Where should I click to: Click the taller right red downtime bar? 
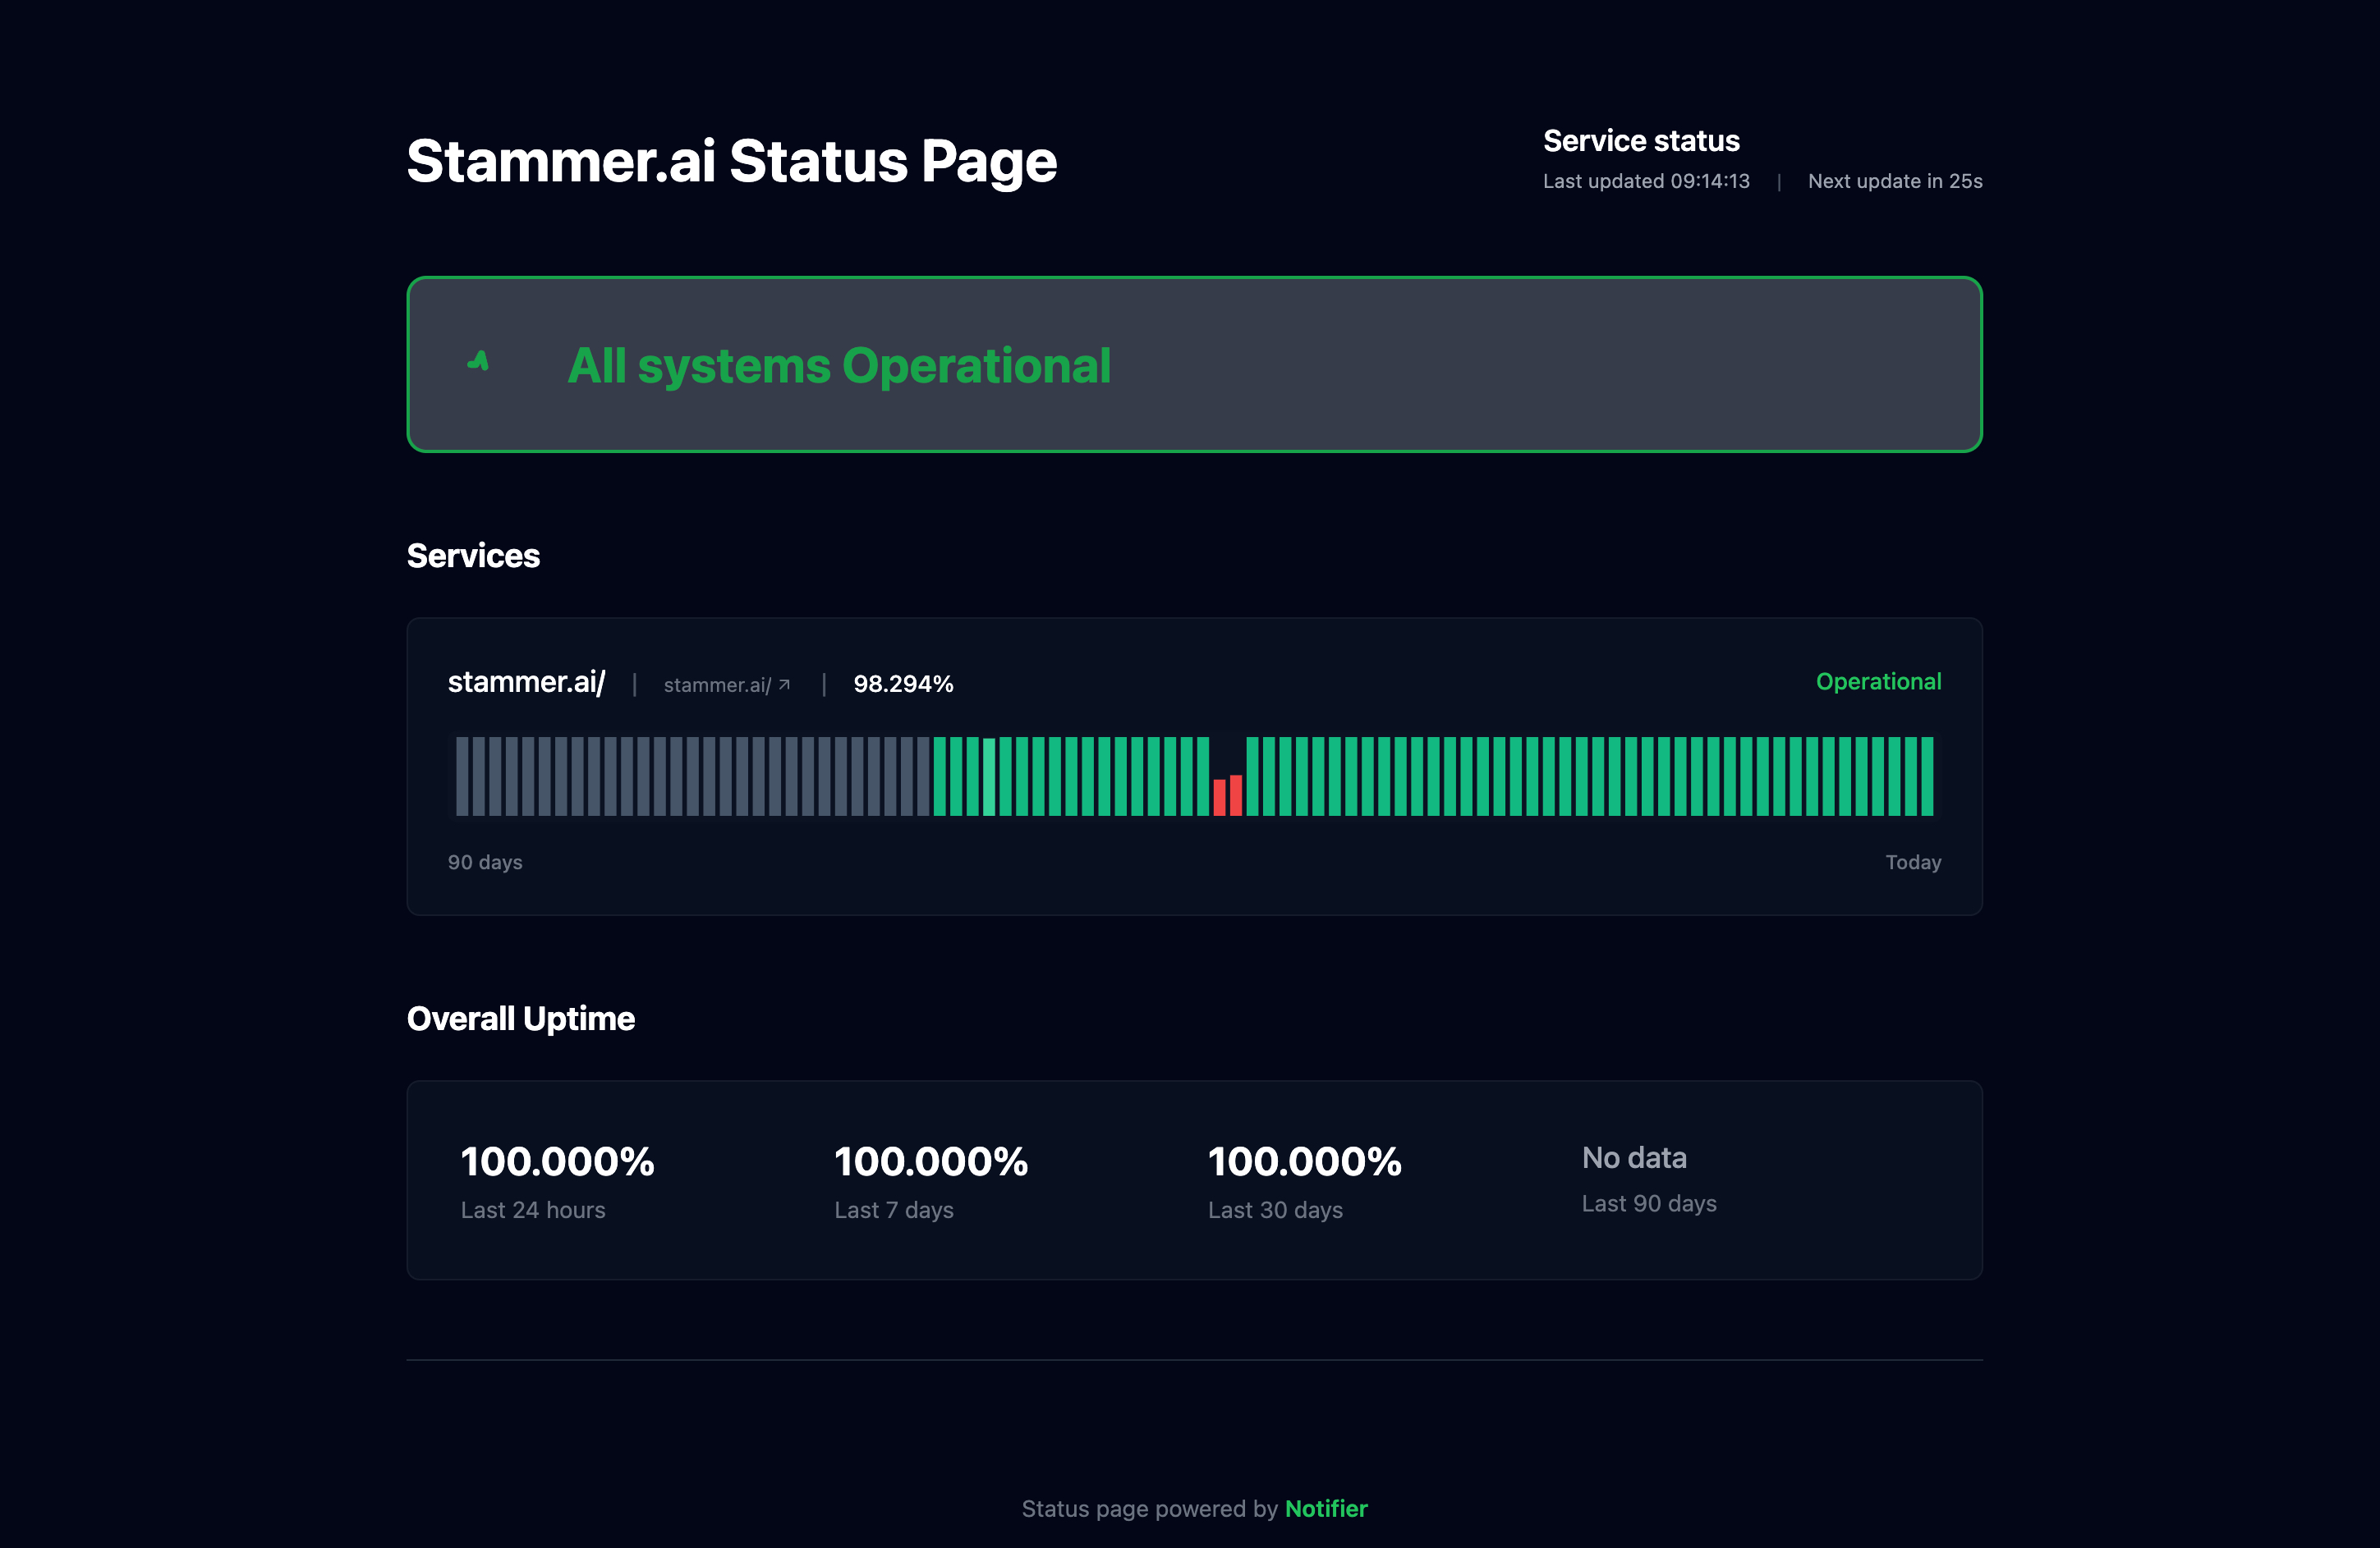(1236, 795)
